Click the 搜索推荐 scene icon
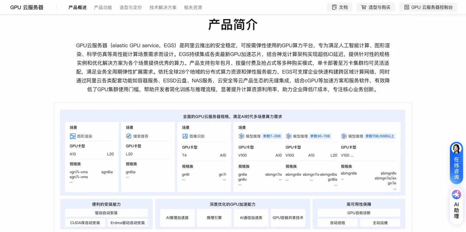 [129, 136]
